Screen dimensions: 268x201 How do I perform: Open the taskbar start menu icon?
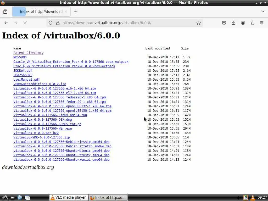coord(5,198)
